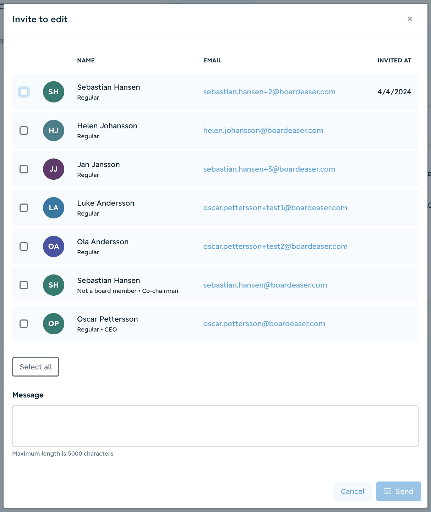Click the EMAIL column header
Viewport: 431px width, 512px height.
(212, 60)
